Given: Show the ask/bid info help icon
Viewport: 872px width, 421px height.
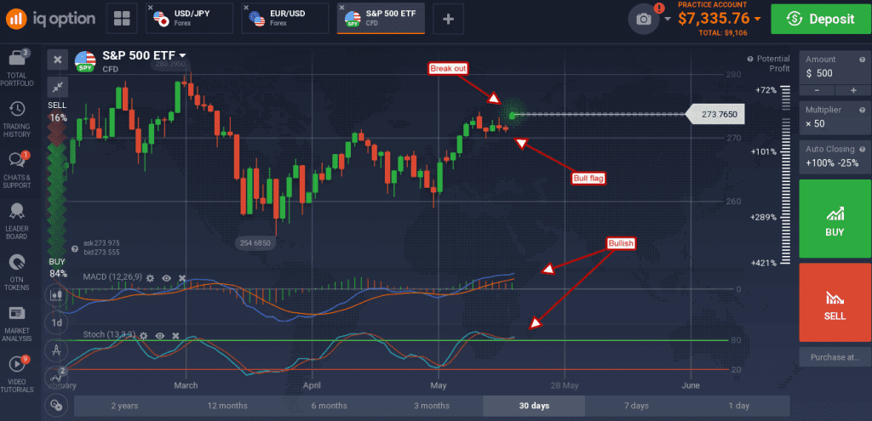Looking at the screenshot, I should click(x=75, y=249).
